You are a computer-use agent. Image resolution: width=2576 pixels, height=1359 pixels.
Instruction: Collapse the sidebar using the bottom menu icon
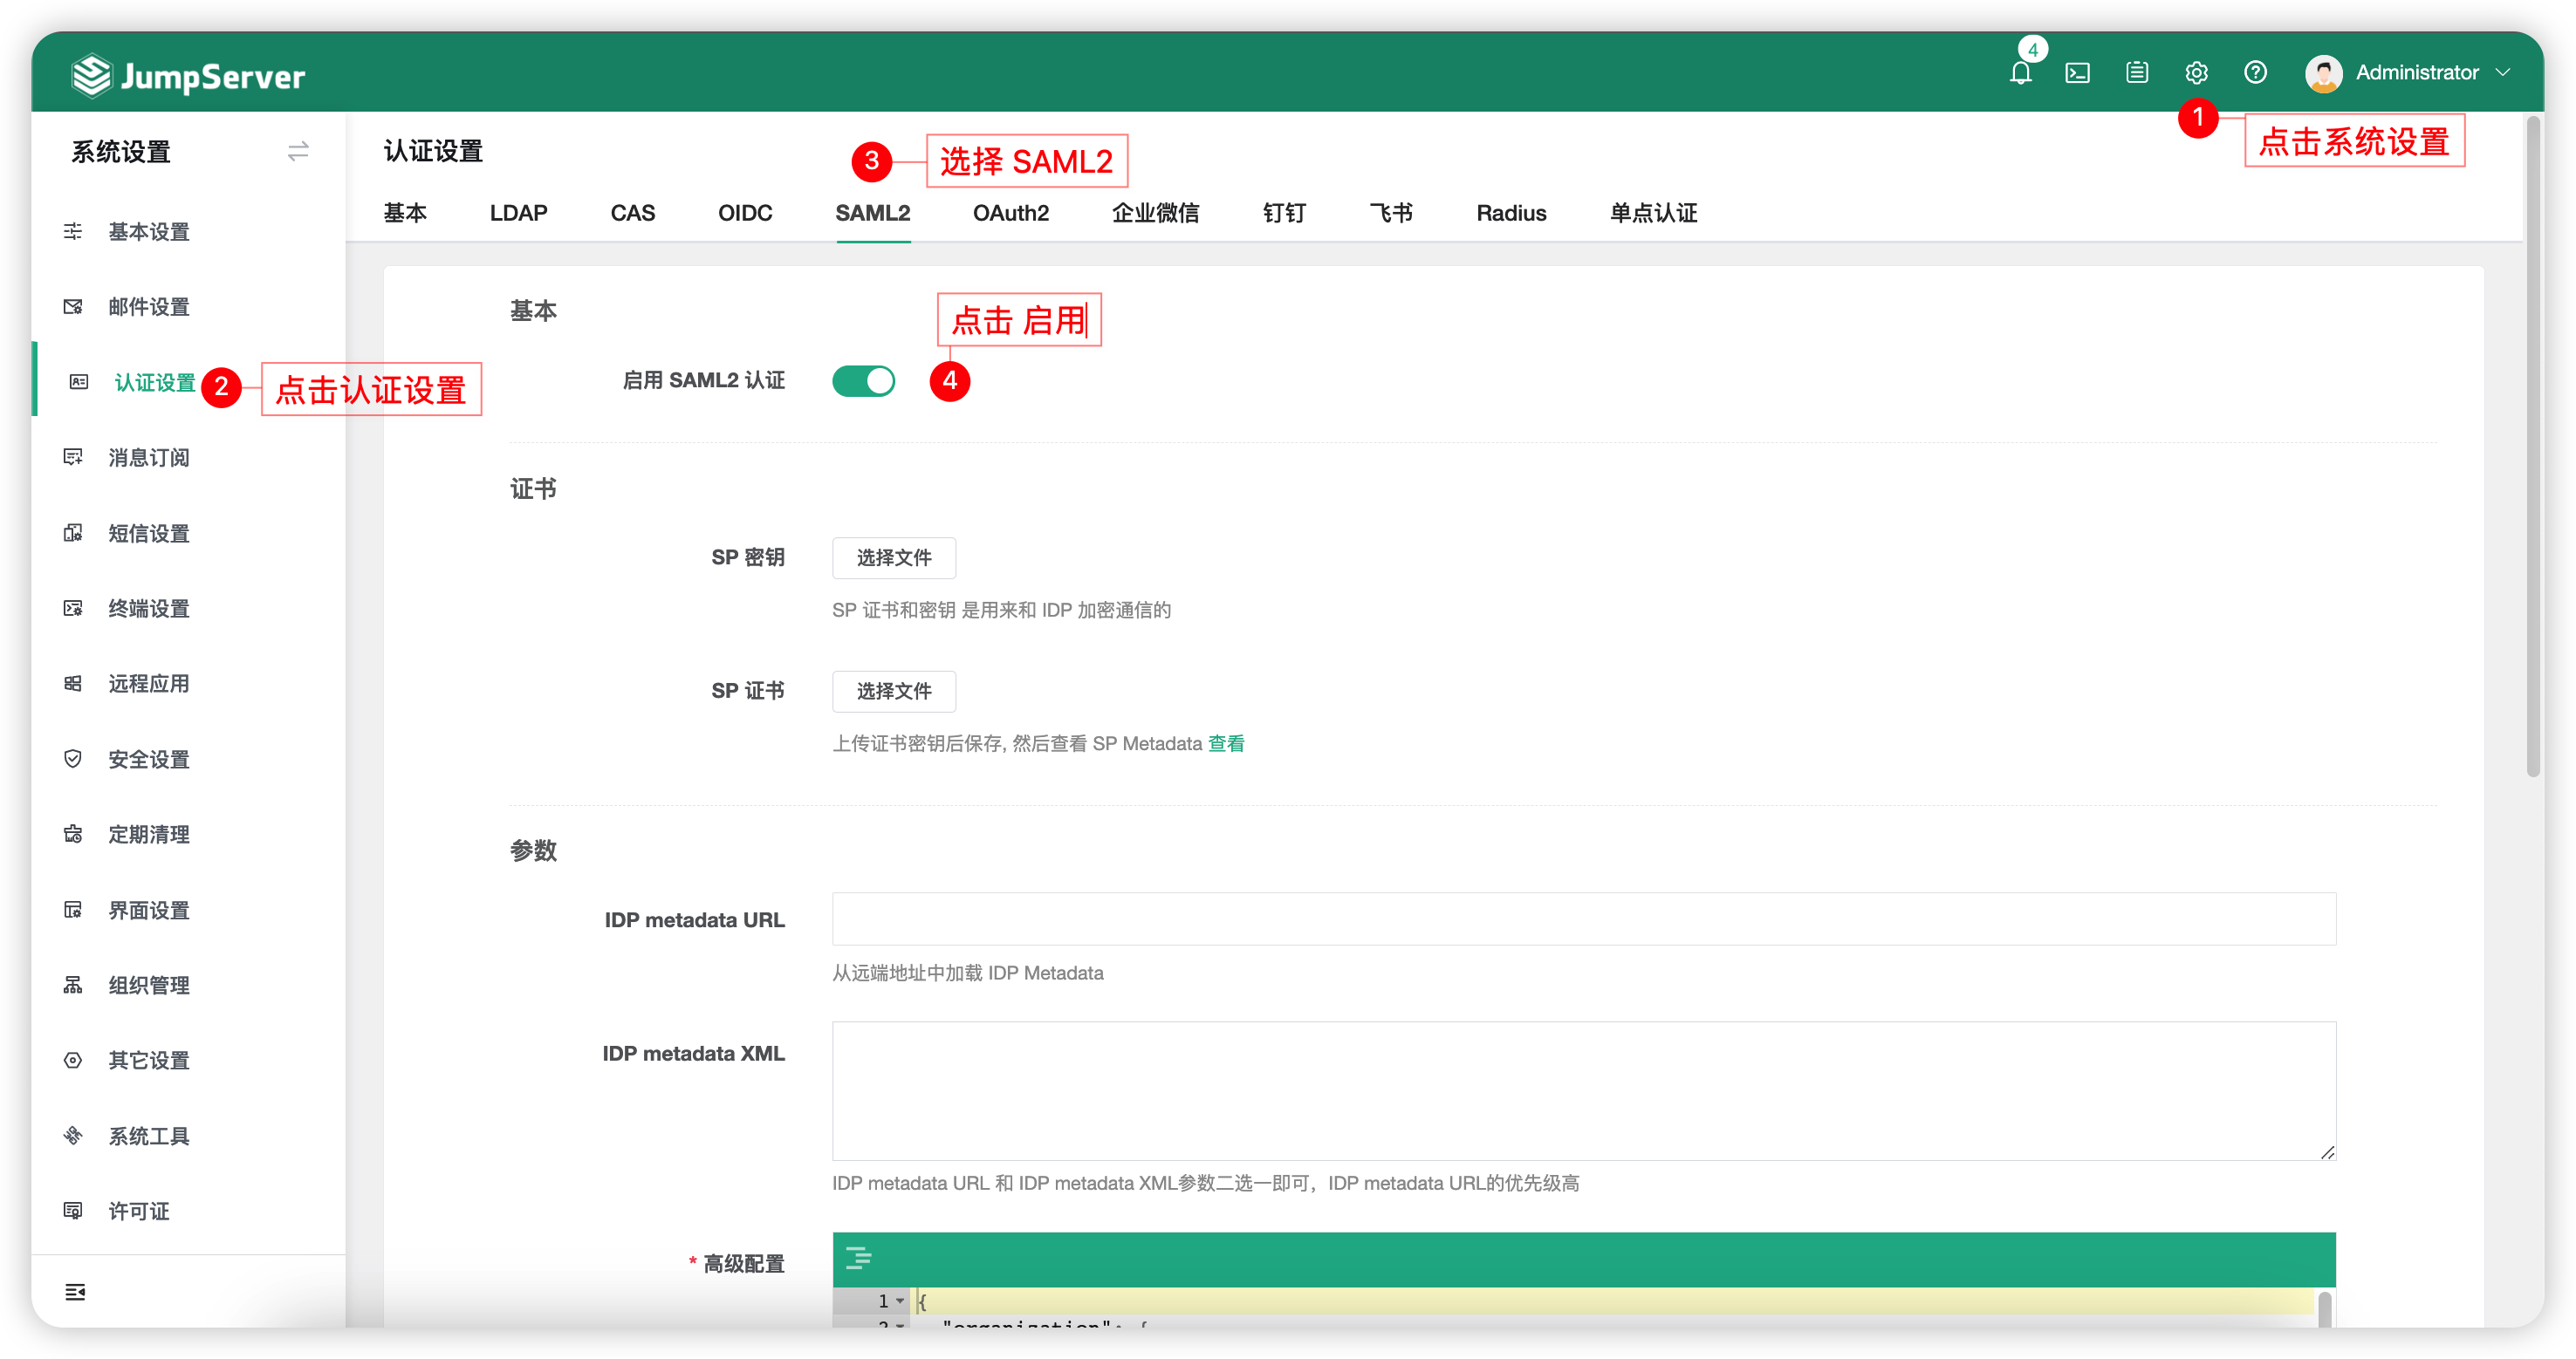(x=75, y=1292)
